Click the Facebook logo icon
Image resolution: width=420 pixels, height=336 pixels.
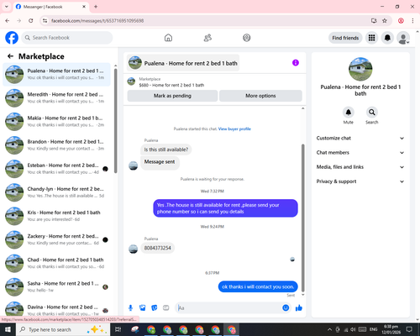[12, 38]
